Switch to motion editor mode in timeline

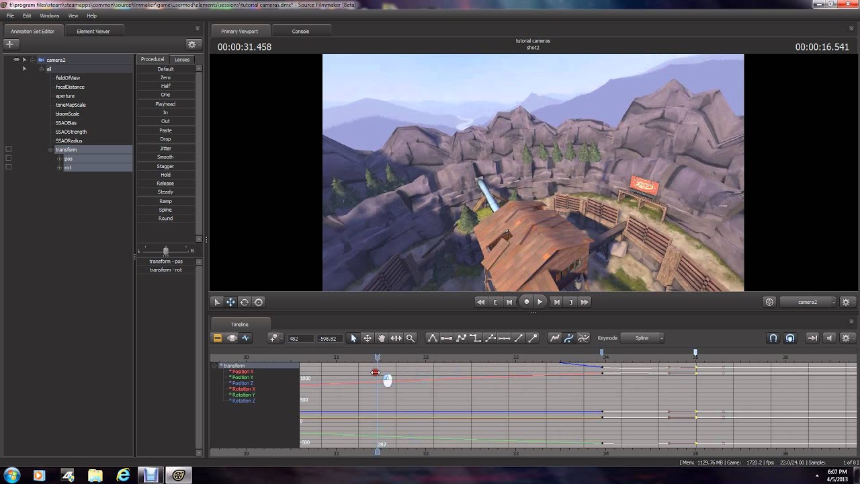[x=232, y=338]
